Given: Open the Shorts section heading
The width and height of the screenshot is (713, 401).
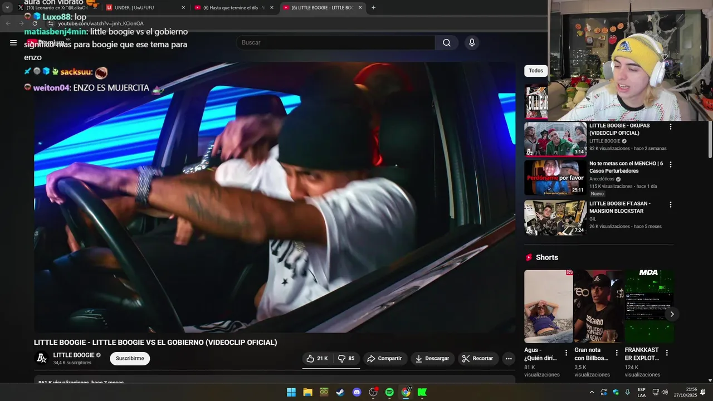Looking at the screenshot, I should coord(547,257).
